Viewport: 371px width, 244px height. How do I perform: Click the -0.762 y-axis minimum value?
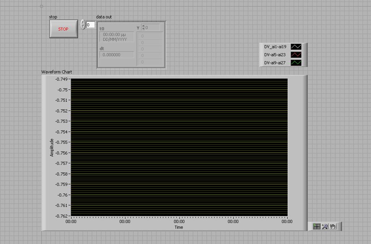pyautogui.click(x=62, y=216)
